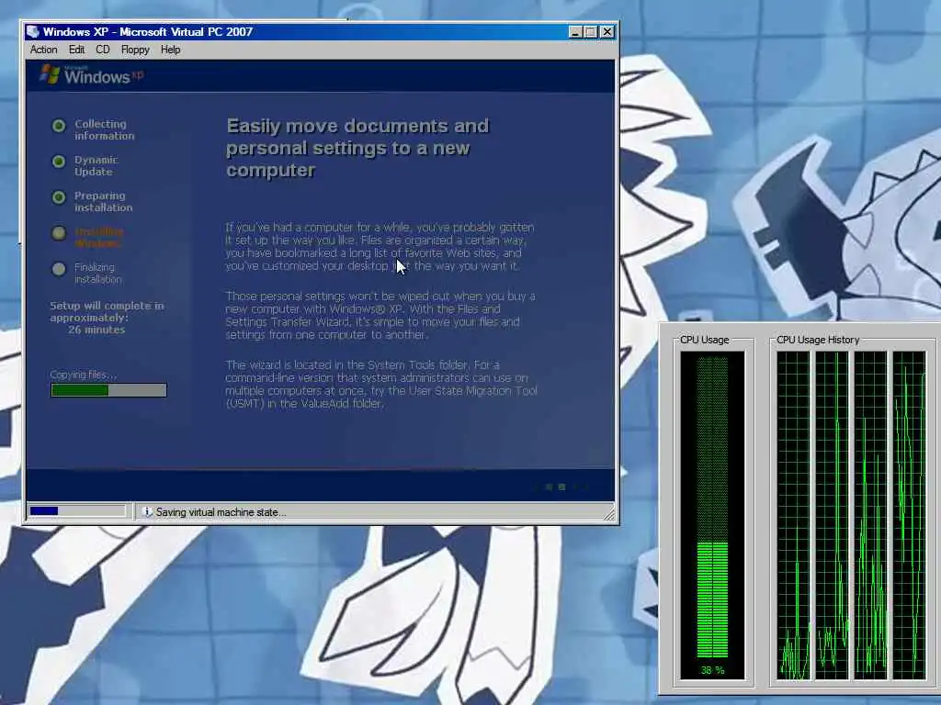Click the 'Easily move documents' heading

tap(357, 148)
